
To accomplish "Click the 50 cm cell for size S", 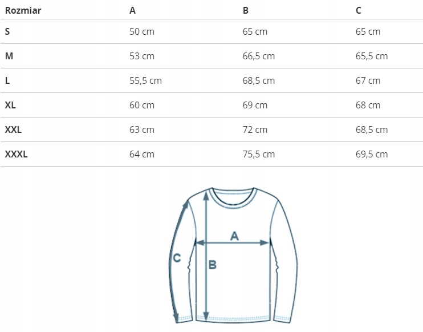I will [x=142, y=31].
